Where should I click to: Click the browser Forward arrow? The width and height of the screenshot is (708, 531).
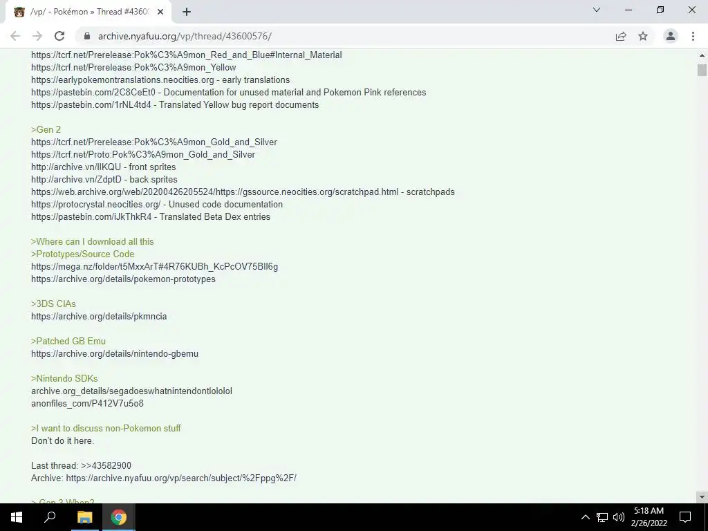(x=37, y=36)
